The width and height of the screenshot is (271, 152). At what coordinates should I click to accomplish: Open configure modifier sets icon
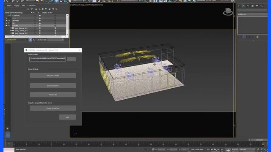click(257, 37)
